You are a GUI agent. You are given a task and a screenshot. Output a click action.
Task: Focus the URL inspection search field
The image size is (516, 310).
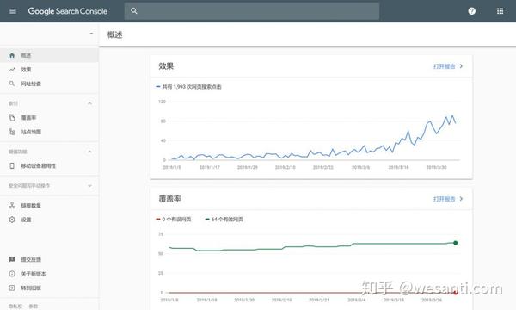(252, 11)
